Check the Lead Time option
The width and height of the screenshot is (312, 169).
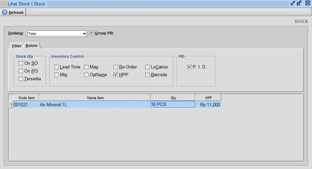click(57, 67)
